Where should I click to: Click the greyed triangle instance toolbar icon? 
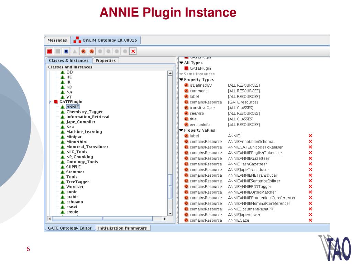point(75,52)
